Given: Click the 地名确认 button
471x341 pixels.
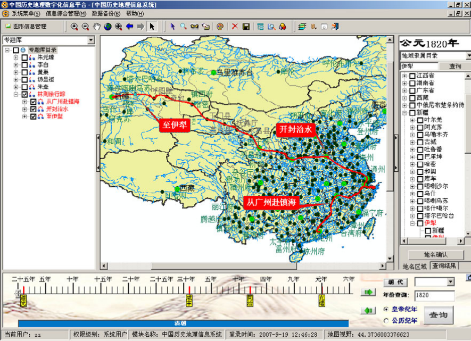Looking at the screenshot, I should tap(435, 255).
